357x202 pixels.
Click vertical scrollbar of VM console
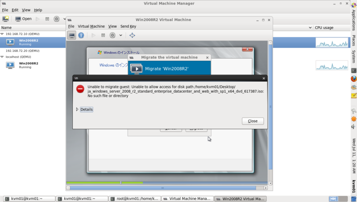coord(270,106)
